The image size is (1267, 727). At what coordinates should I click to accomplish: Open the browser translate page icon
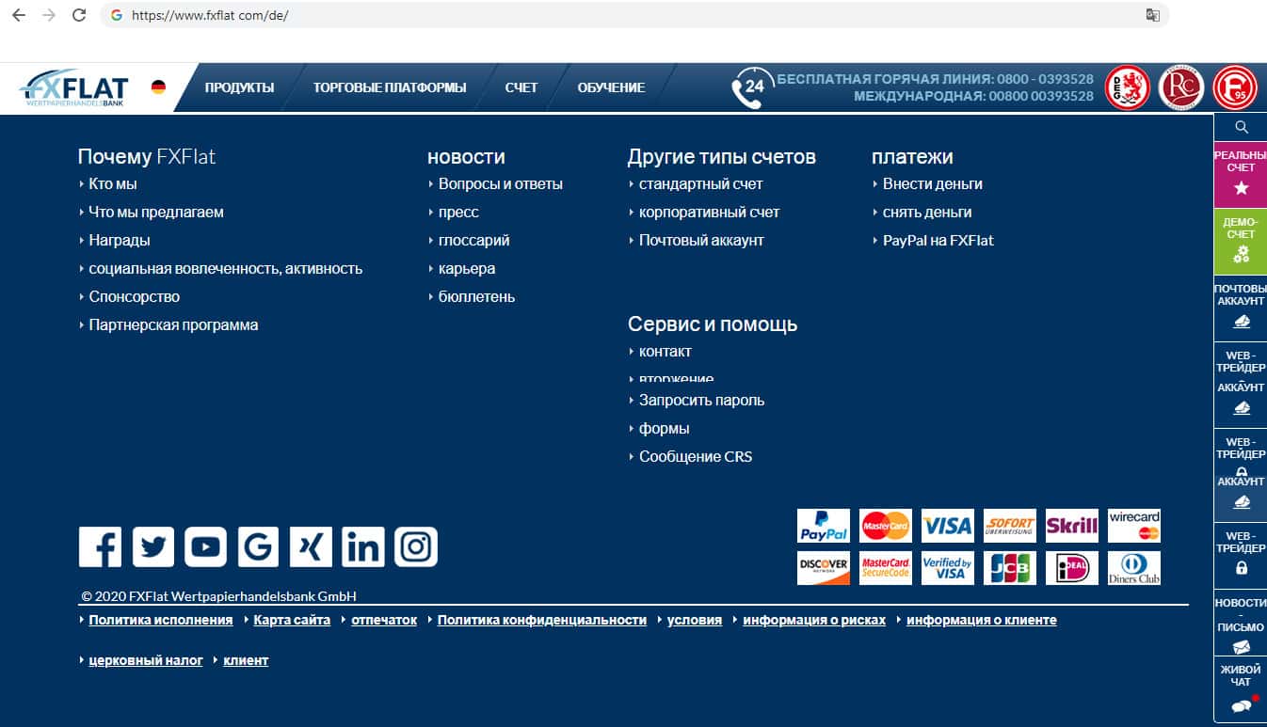[1152, 15]
